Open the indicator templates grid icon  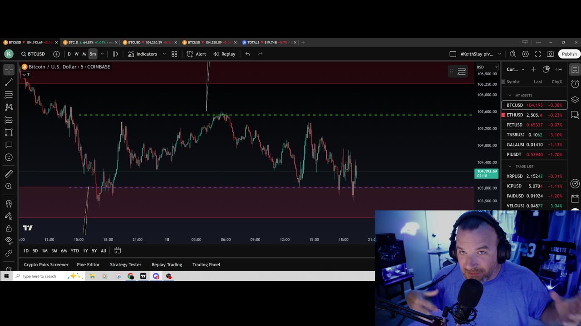pos(174,54)
